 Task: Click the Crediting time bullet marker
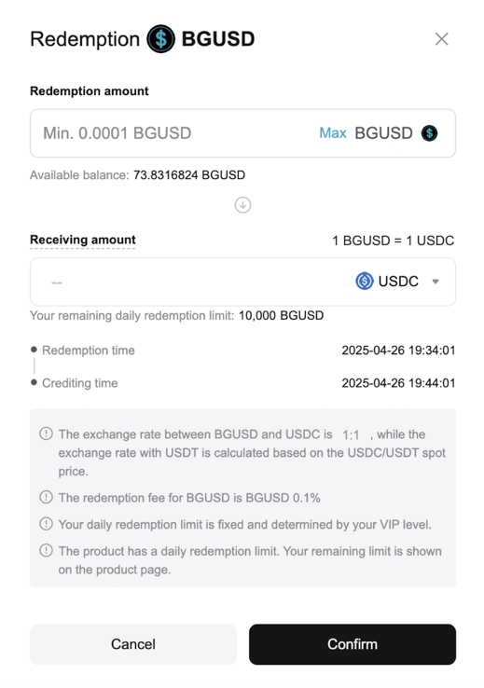[34, 382]
